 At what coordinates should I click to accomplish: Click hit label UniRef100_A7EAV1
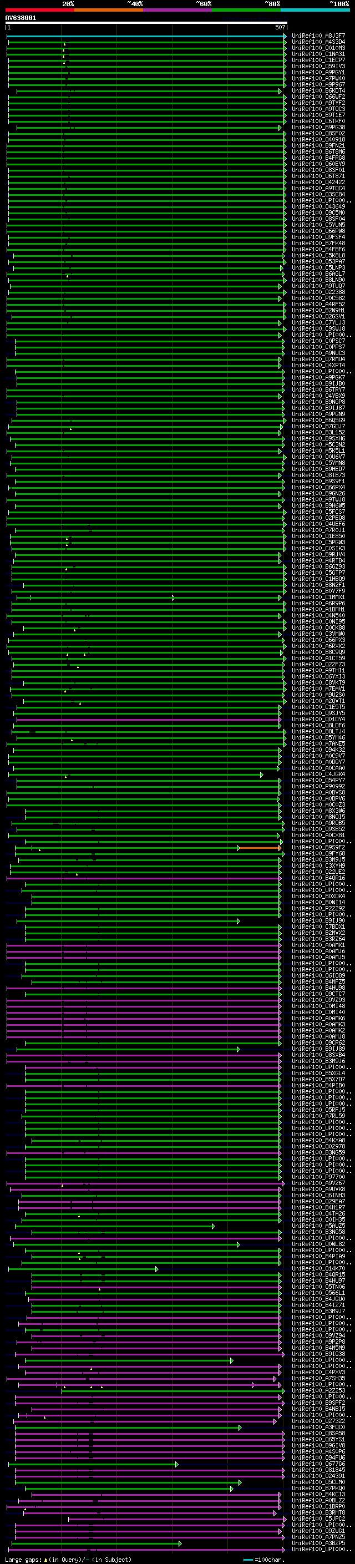coord(318,689)
